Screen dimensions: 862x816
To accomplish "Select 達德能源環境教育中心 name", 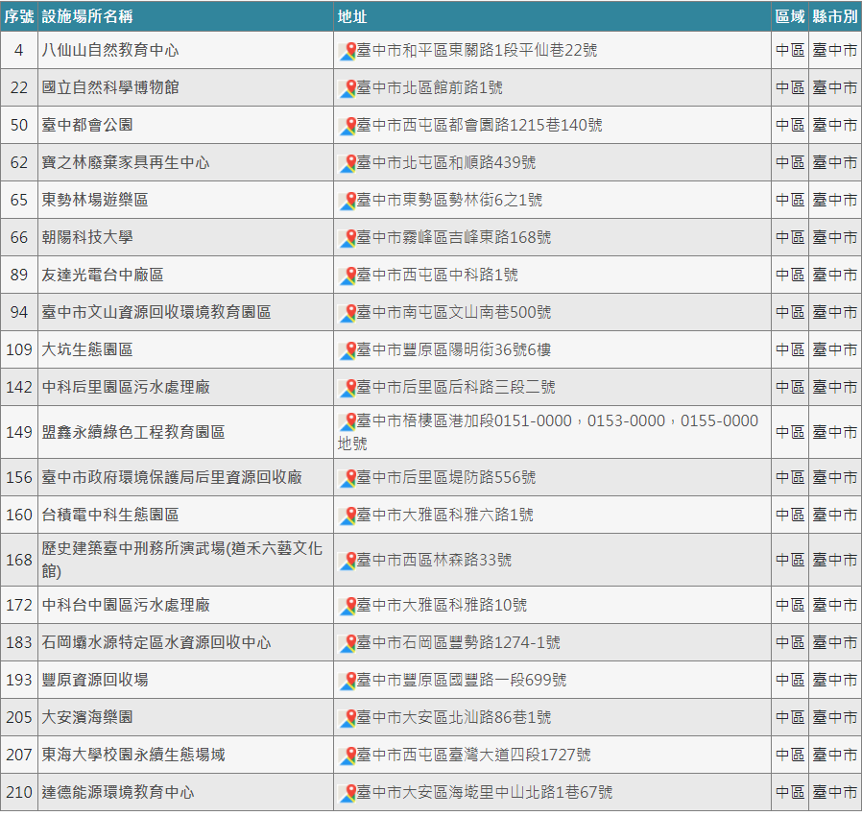I will [118, 792].
